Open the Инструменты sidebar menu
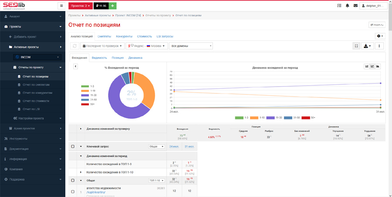 pos(33,139)
